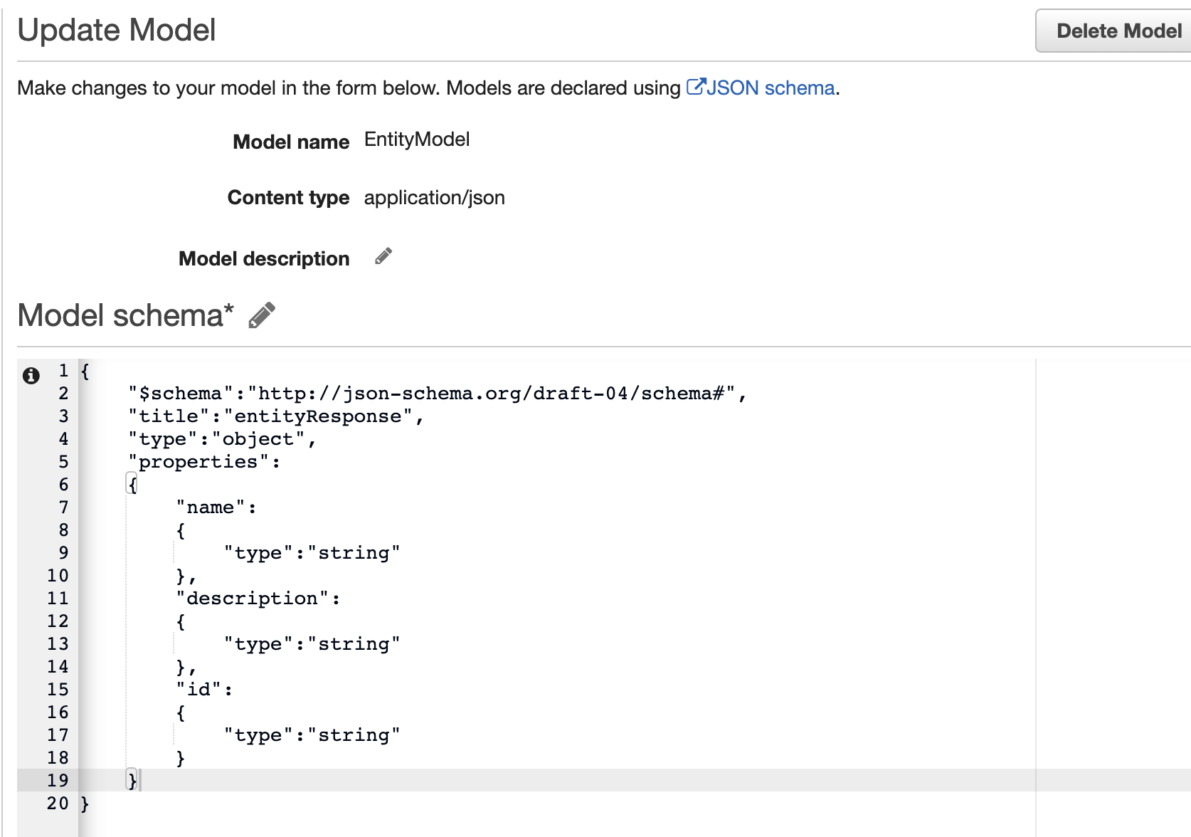
Task: Click the "type":"string" text on line 9
Action: 312,553
